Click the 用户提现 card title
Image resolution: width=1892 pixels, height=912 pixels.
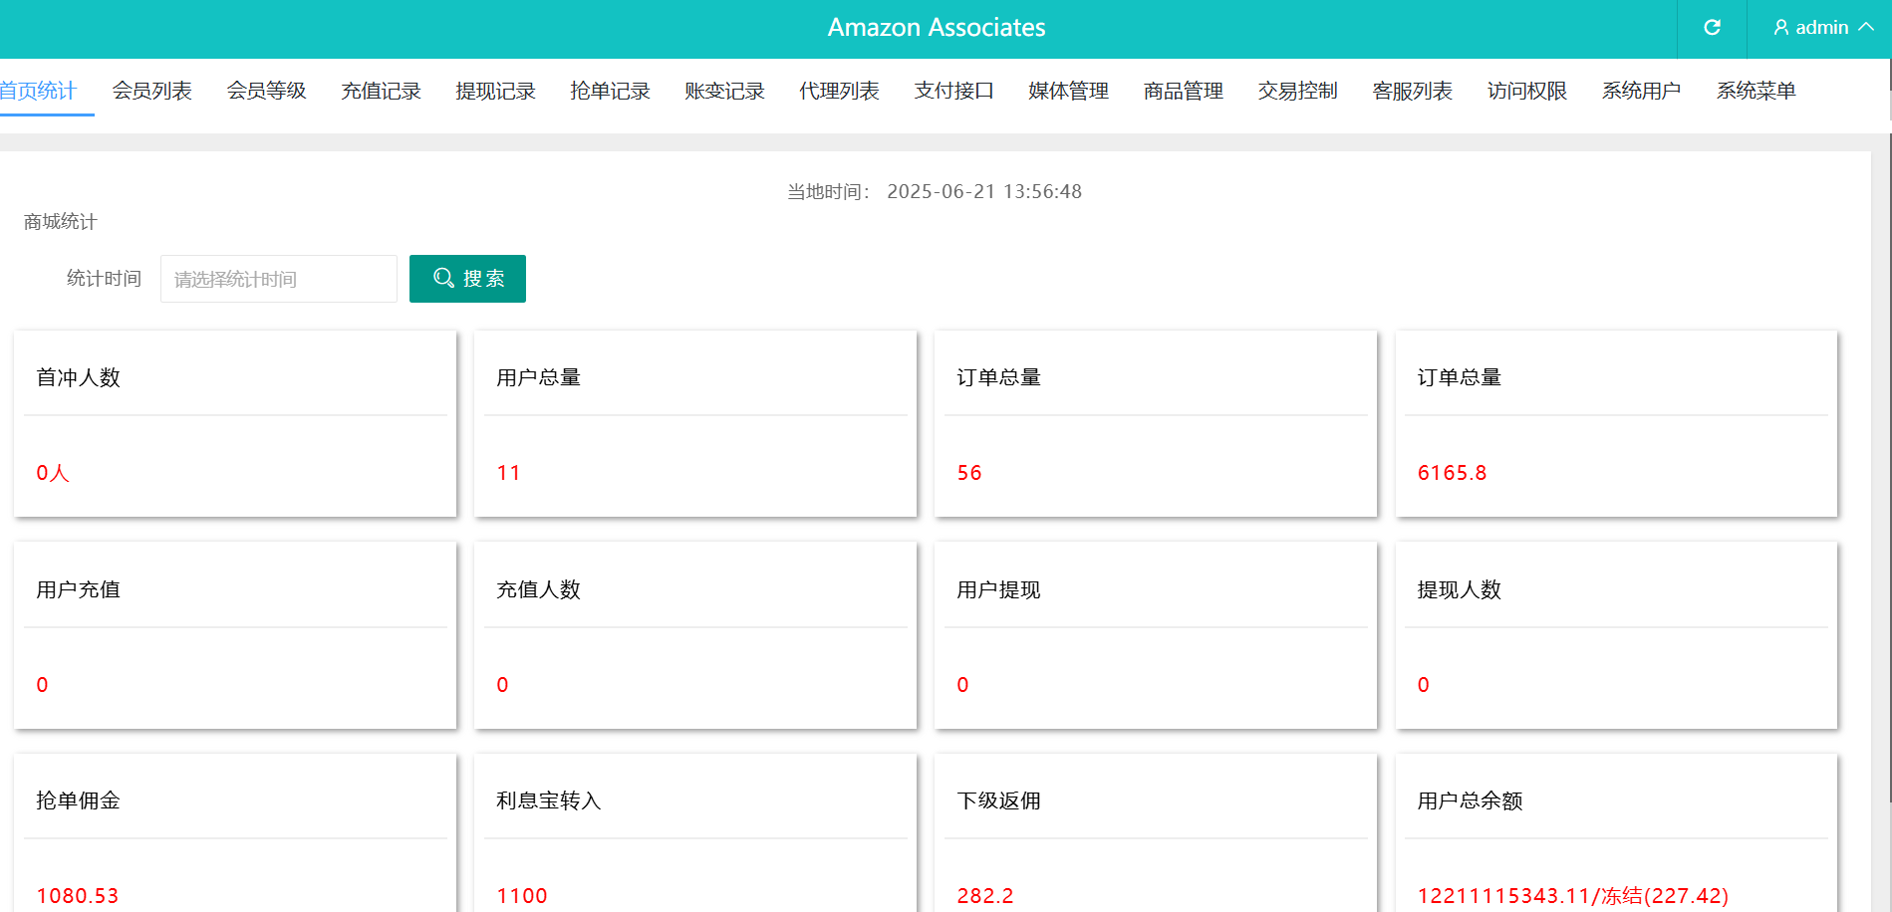pos(998,589)
